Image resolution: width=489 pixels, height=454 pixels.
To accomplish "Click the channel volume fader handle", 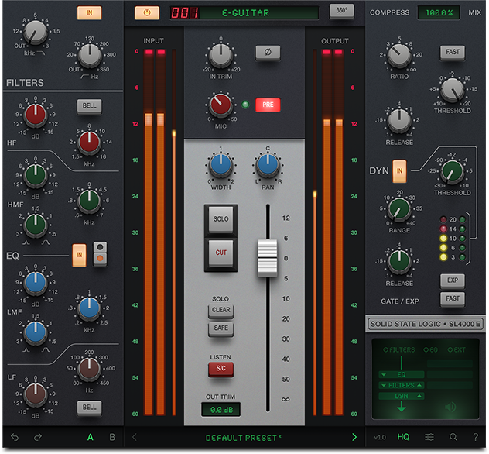I will click(267, 257).
